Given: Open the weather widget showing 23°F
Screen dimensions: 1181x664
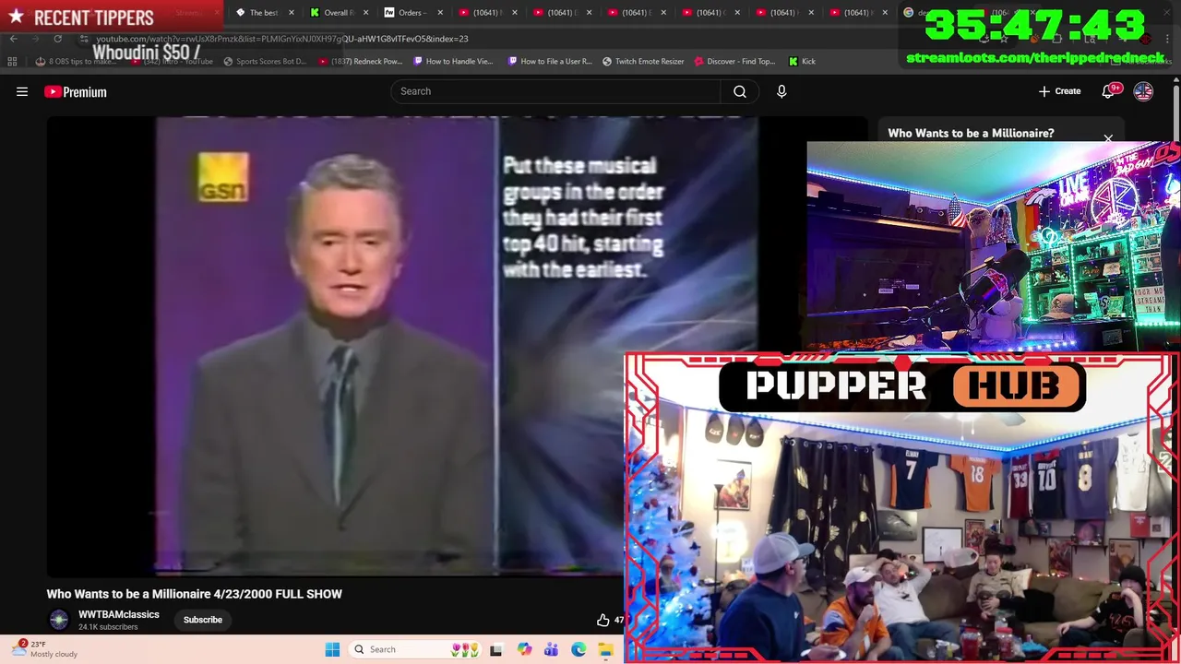Looking at the screenshot, I should [46, 649].
